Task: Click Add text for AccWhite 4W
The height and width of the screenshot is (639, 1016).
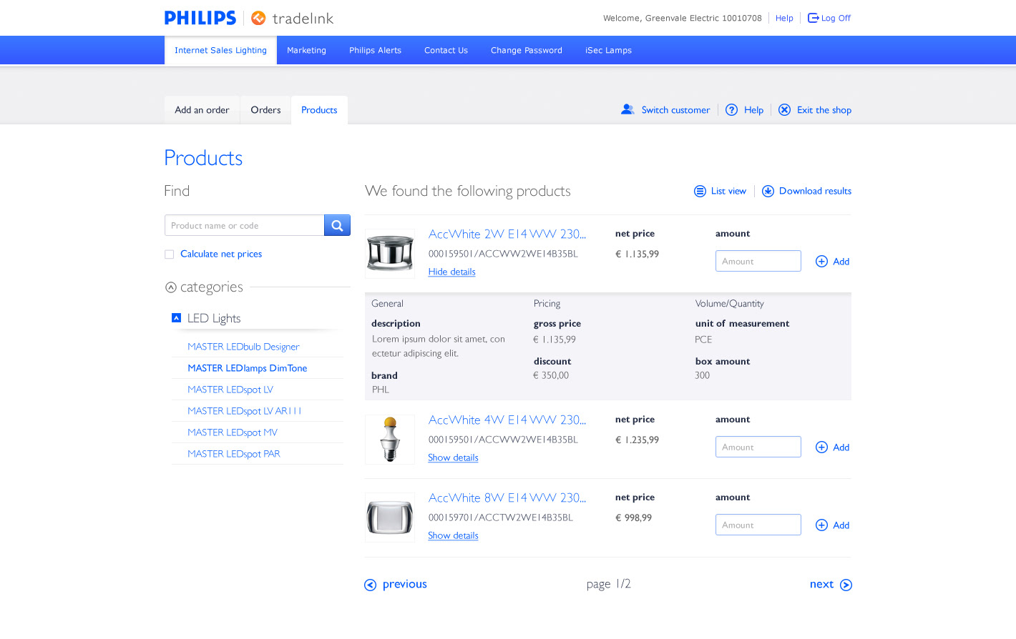Action: coord(841,447)
